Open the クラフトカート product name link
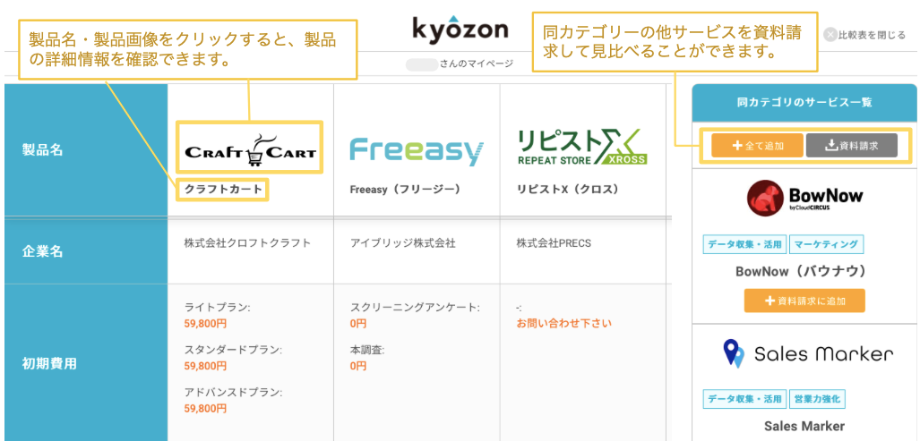 (221, 190)
